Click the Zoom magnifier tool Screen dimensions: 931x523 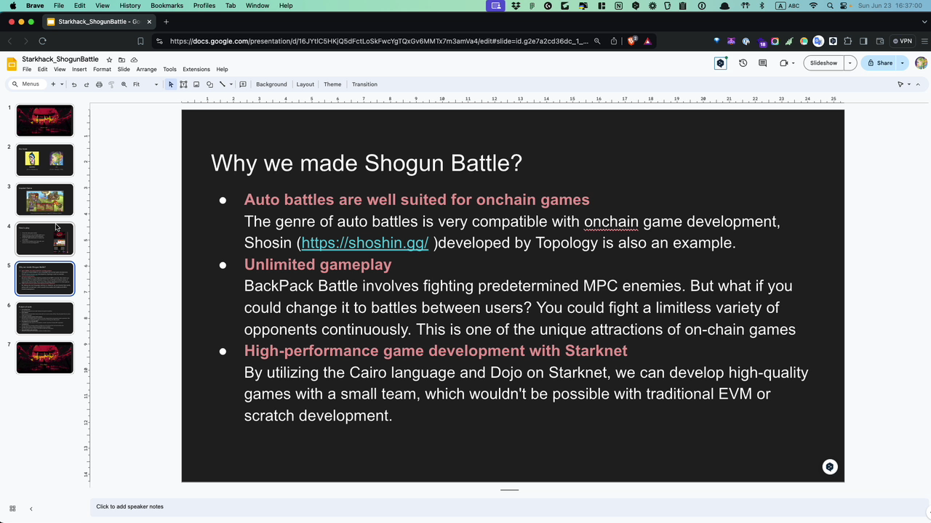pos(124,84)
